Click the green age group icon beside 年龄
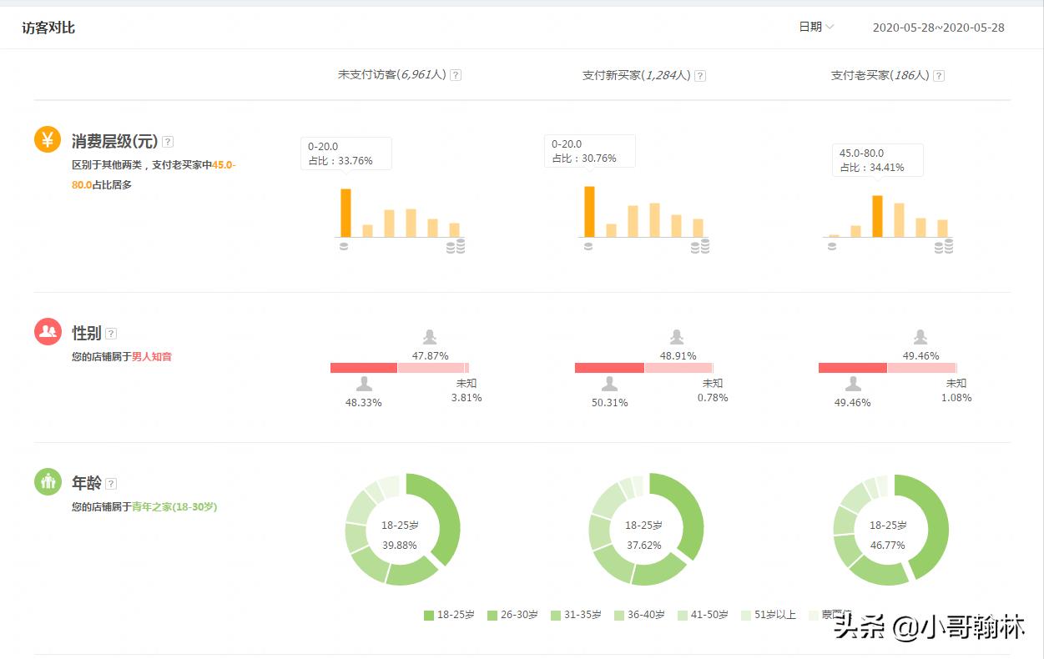1044x659 pixels. (48, 482)
